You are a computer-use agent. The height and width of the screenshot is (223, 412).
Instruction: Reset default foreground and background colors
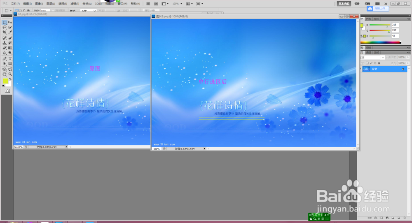pos(3,86)
